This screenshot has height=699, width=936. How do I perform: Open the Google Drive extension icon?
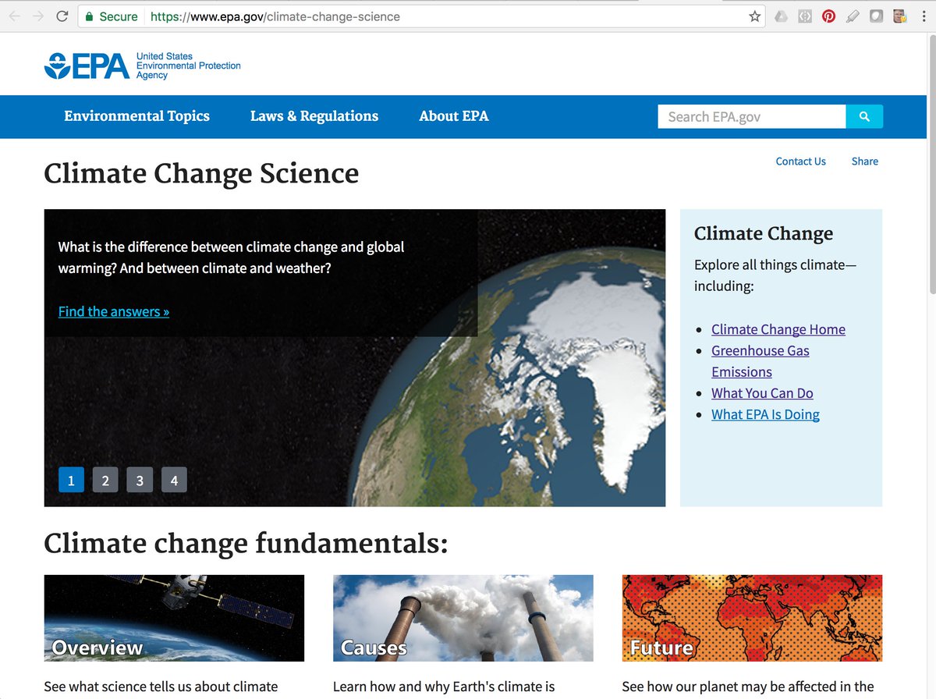[x=781, y=16]
